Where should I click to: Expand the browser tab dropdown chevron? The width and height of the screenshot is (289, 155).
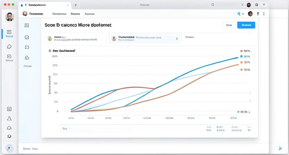pos(67,6)
